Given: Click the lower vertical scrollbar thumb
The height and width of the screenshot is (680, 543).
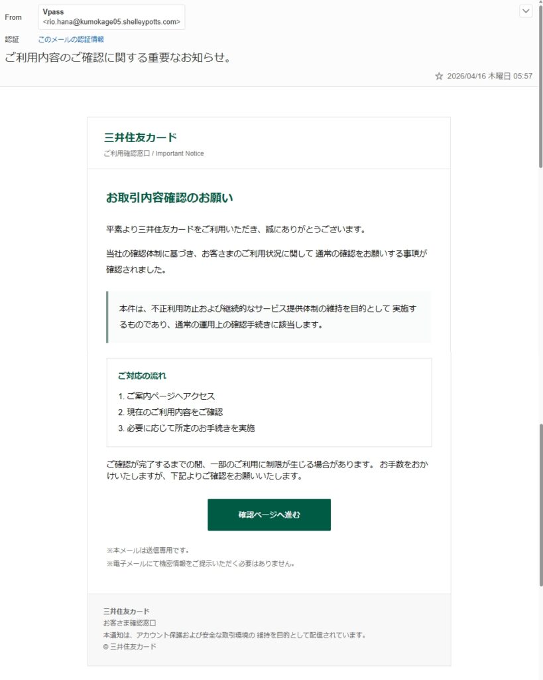Looking at the screenshot, I should pyautogui.click(x=540, y=505).
